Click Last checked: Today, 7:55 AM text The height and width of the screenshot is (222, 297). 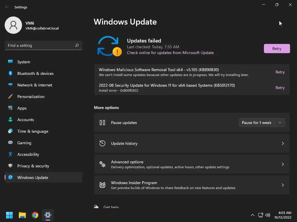click(x=153, y=47)
